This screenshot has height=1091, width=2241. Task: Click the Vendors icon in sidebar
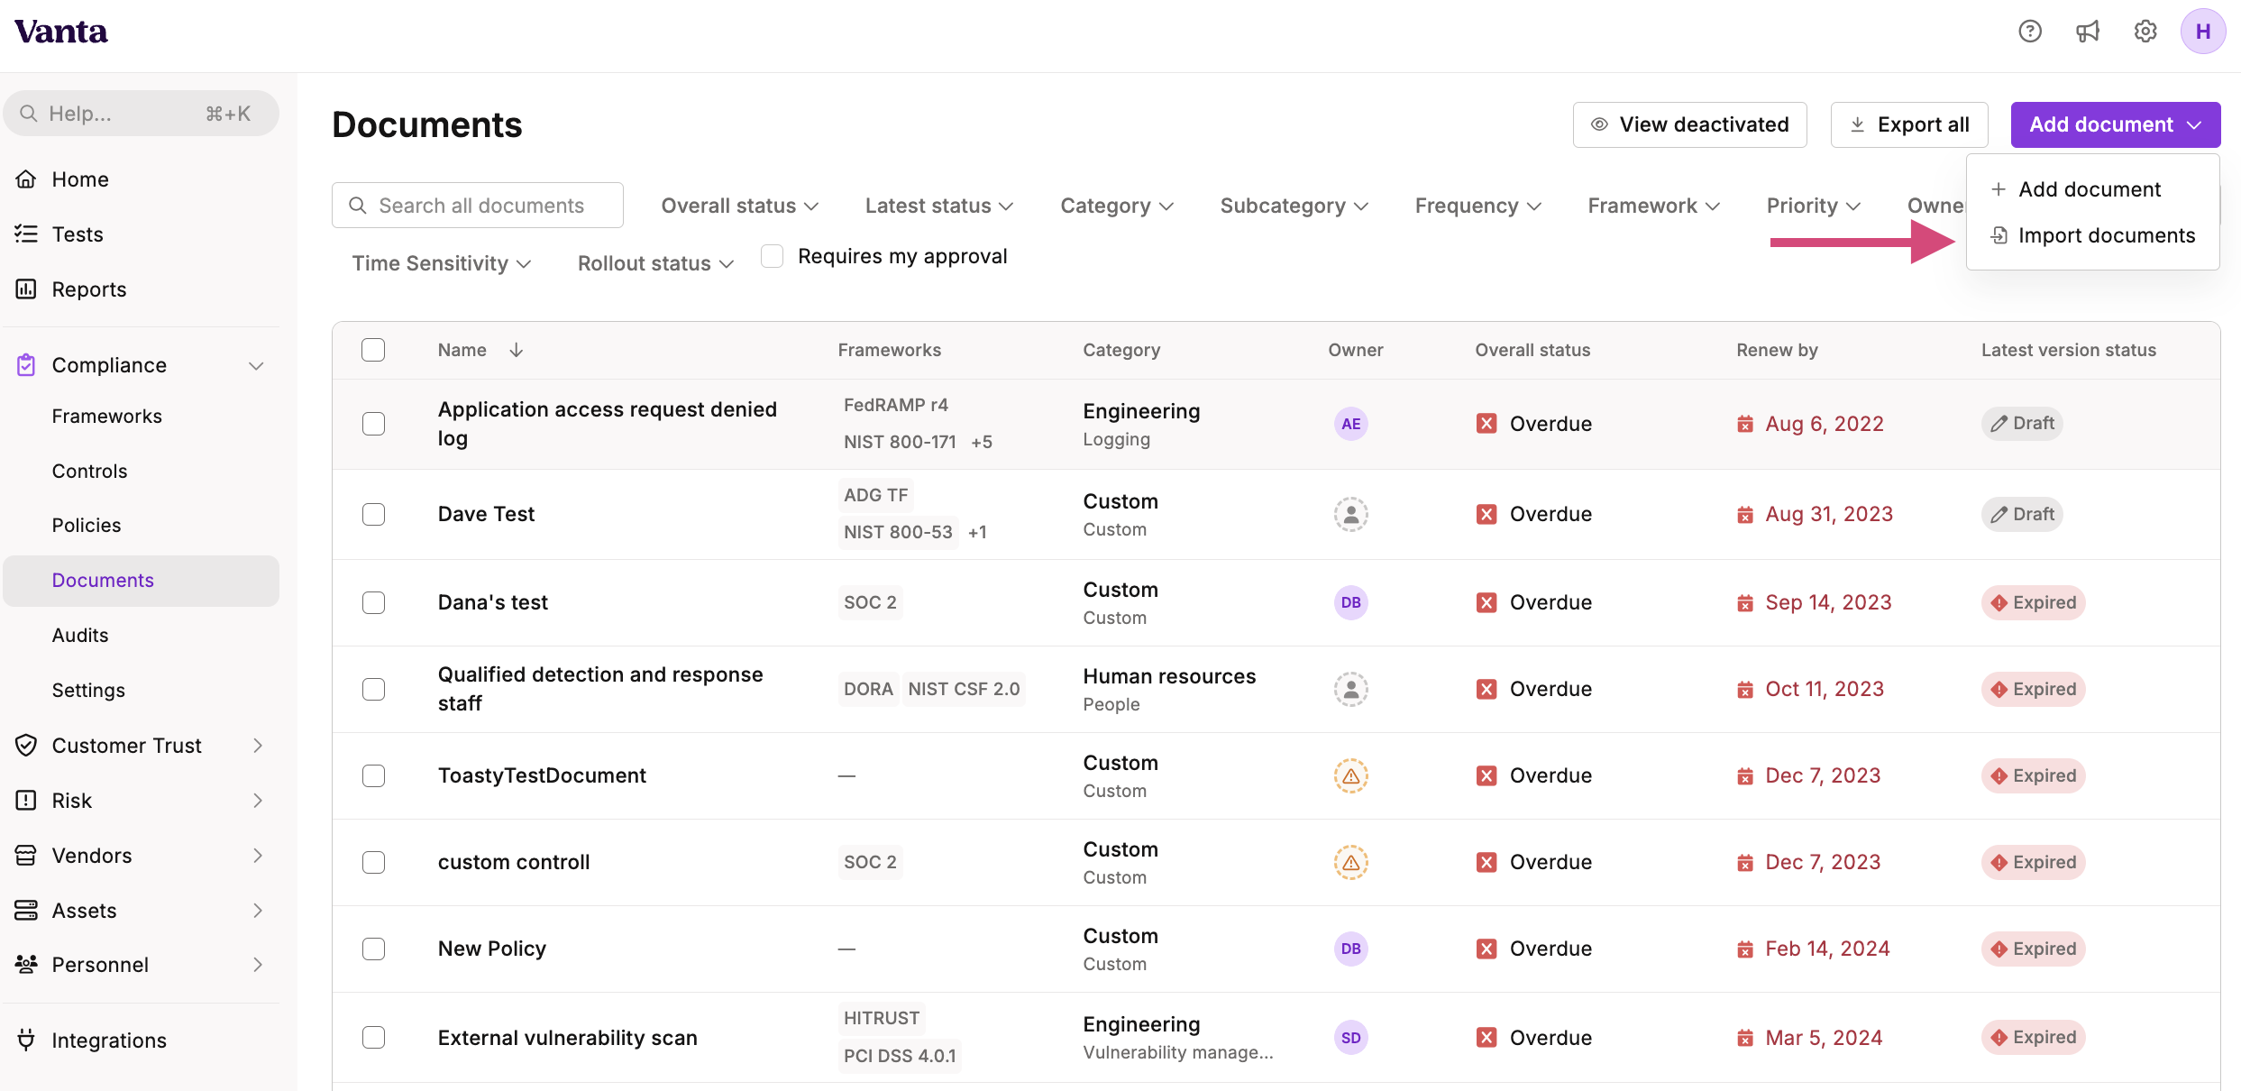pos(26,856)
